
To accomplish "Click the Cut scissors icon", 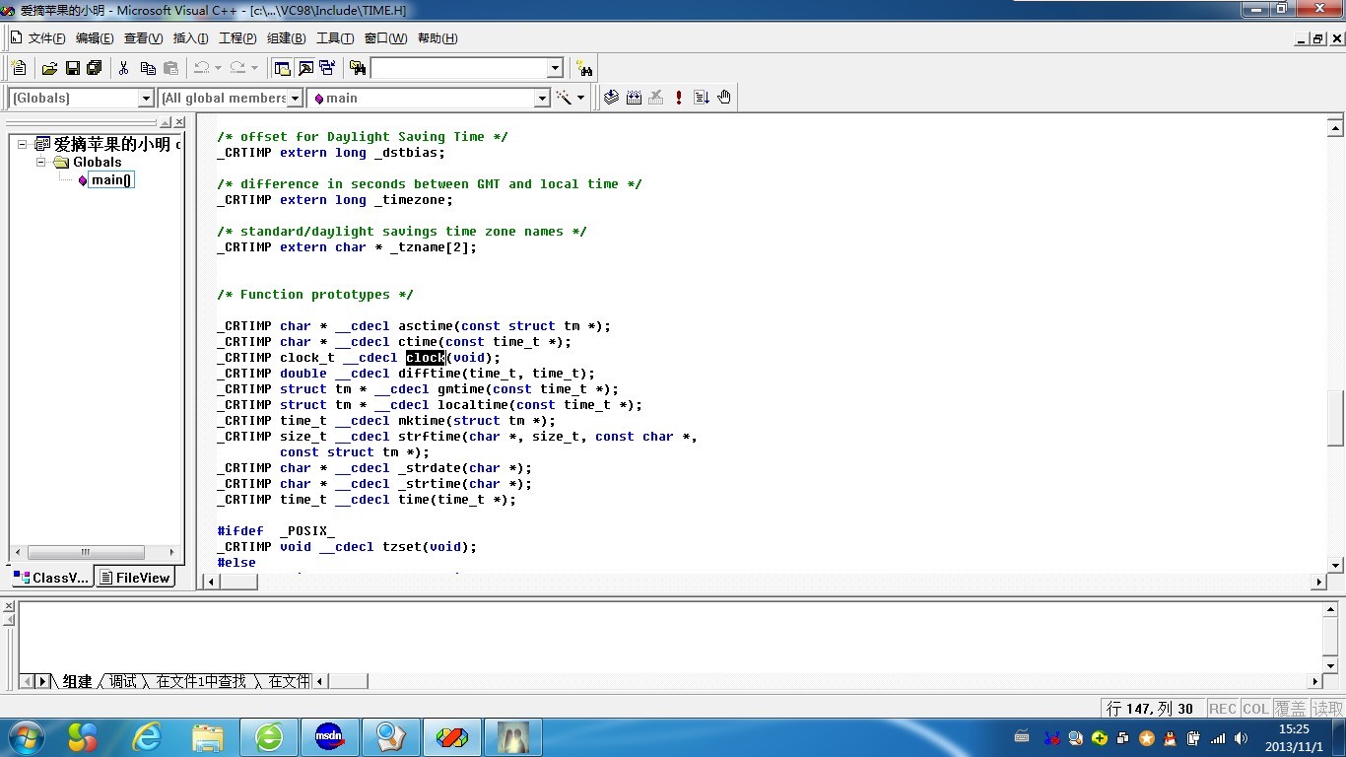I will (x=124, y=68).
